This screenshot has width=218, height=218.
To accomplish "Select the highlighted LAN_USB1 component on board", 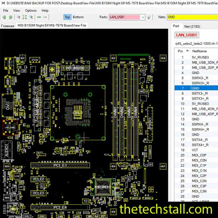I will [10, 128].
